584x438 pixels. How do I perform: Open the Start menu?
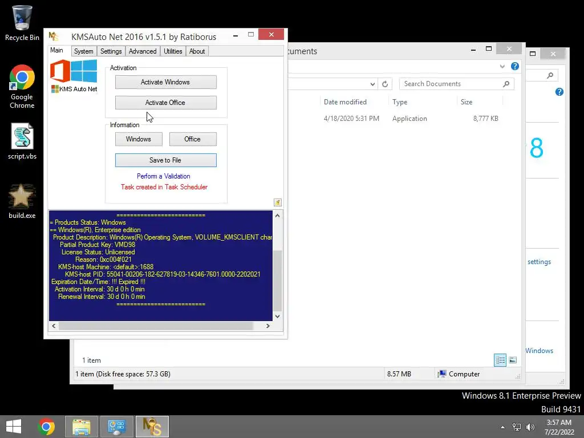pyautogui.click(x=14, y=427)
